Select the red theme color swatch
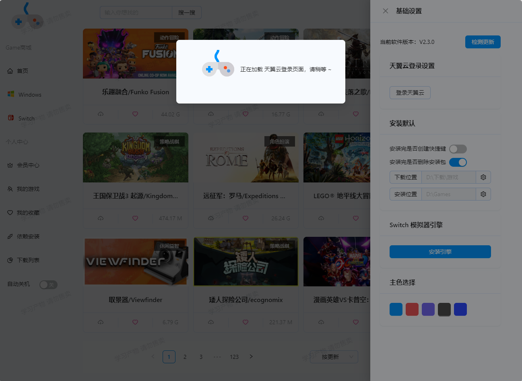Viewport: 522px width, 381px height. [x=412, y=309]
